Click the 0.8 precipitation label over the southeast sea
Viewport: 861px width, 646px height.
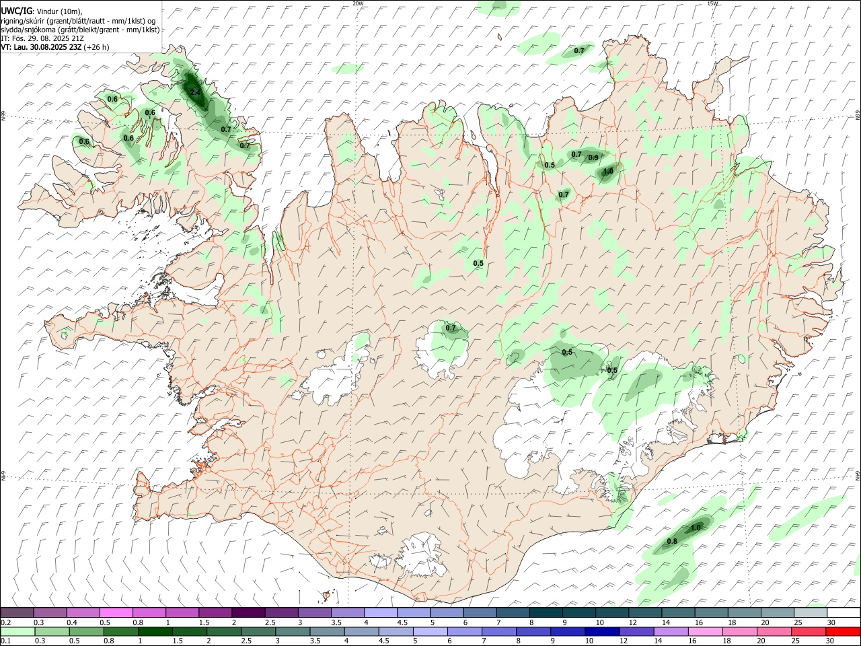[x=672, y=542]
